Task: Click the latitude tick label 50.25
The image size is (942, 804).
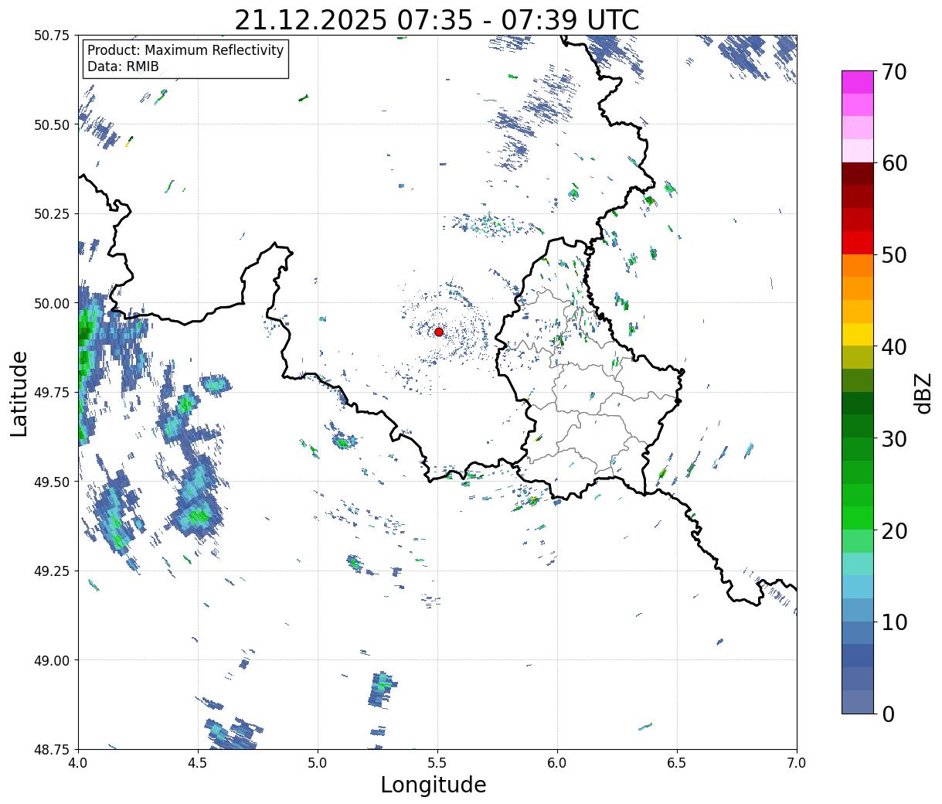Action: [52, 214]
